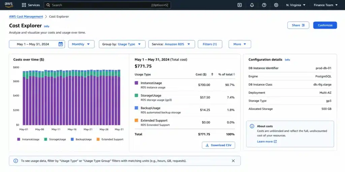
Task: Open the N. Virginia region dropdown
Action: (x=296, y=5)
